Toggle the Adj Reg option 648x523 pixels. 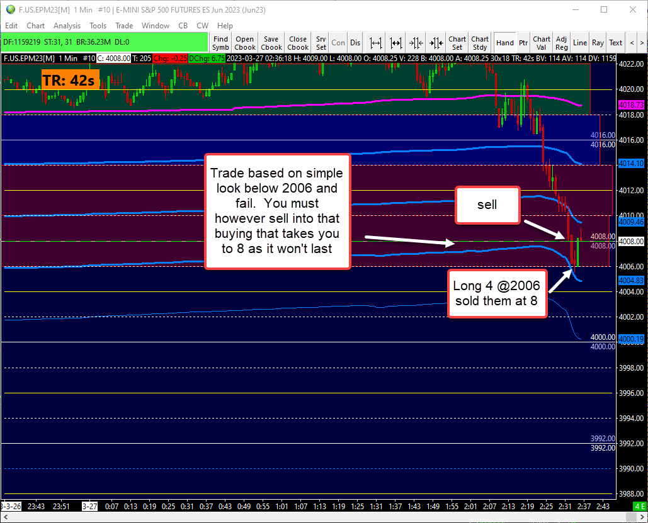click(560, 42)
